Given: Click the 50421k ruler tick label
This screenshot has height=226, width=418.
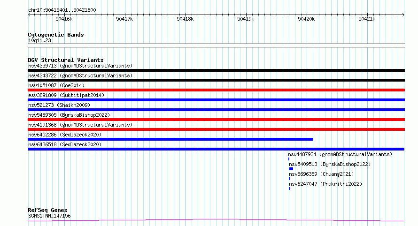Looking at the screenshot, I should coord(366,19).
